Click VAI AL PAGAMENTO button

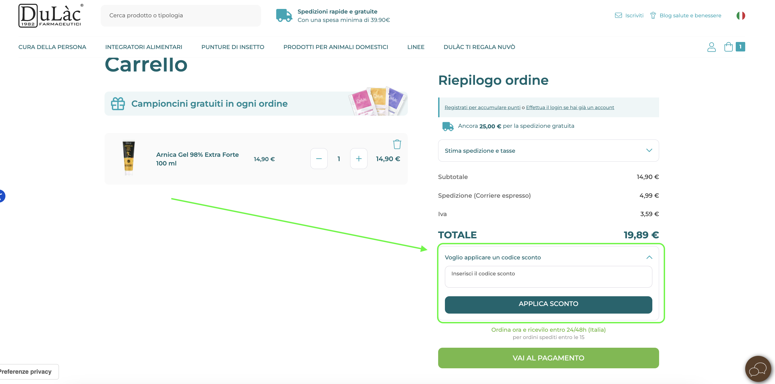point(548,358)
